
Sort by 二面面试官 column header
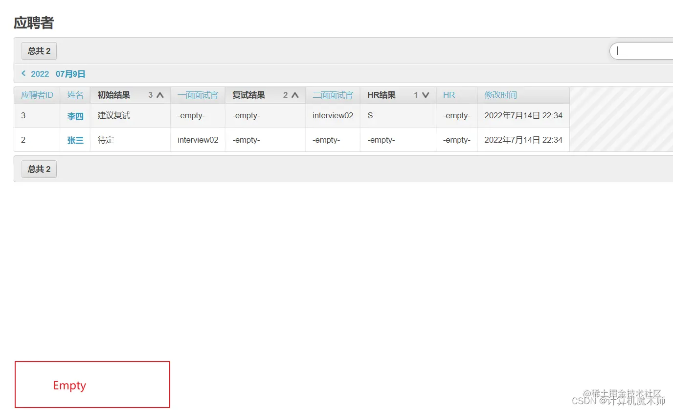pyautogui.click(x=333, y=95)
